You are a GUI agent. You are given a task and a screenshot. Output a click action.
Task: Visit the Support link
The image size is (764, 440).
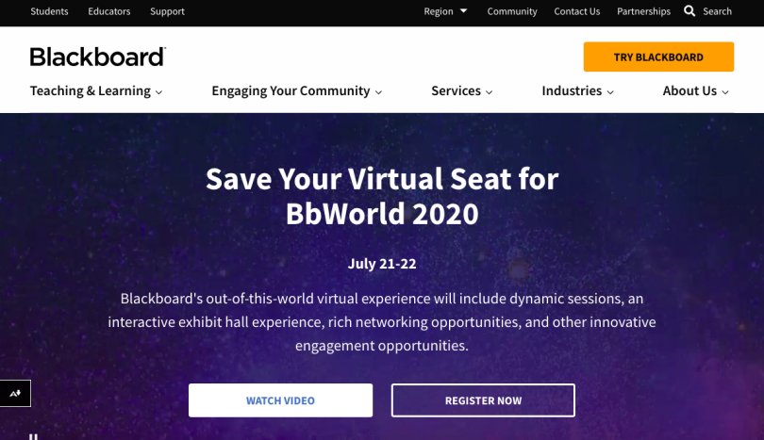click(x=167, y=11)
